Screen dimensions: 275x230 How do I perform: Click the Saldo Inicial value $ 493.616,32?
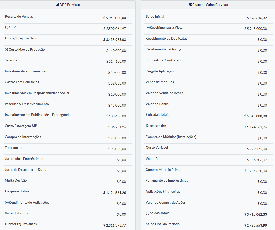pos(257,18)
